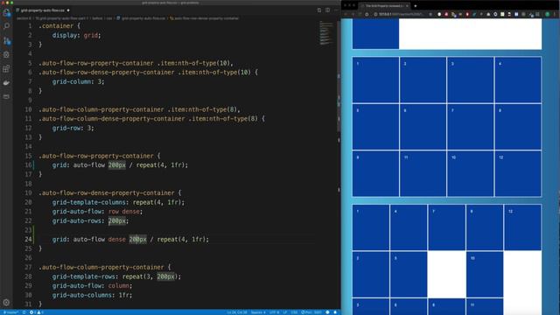
Task: Open errors and warnings in the status bar
Action: [37, 312]
